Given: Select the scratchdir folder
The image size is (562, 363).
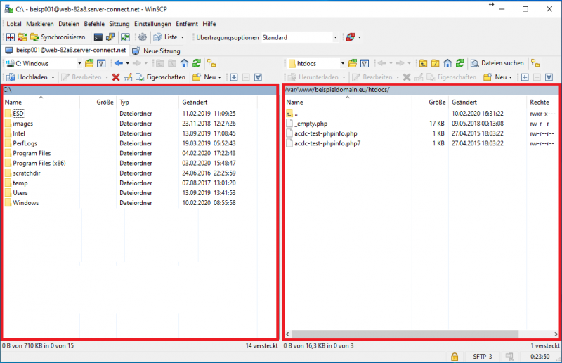Looking at the screenshot, I should [27, 173].
